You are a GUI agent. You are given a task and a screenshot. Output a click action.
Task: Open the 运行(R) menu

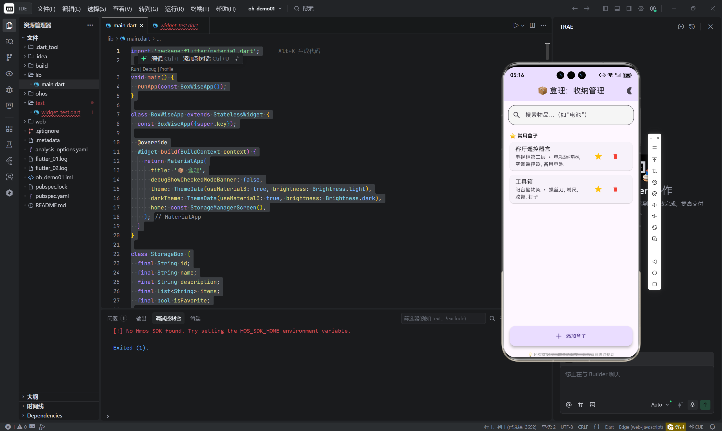click(174, 9)
